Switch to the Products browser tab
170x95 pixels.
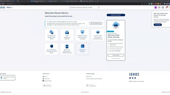(x=55, y=1)
